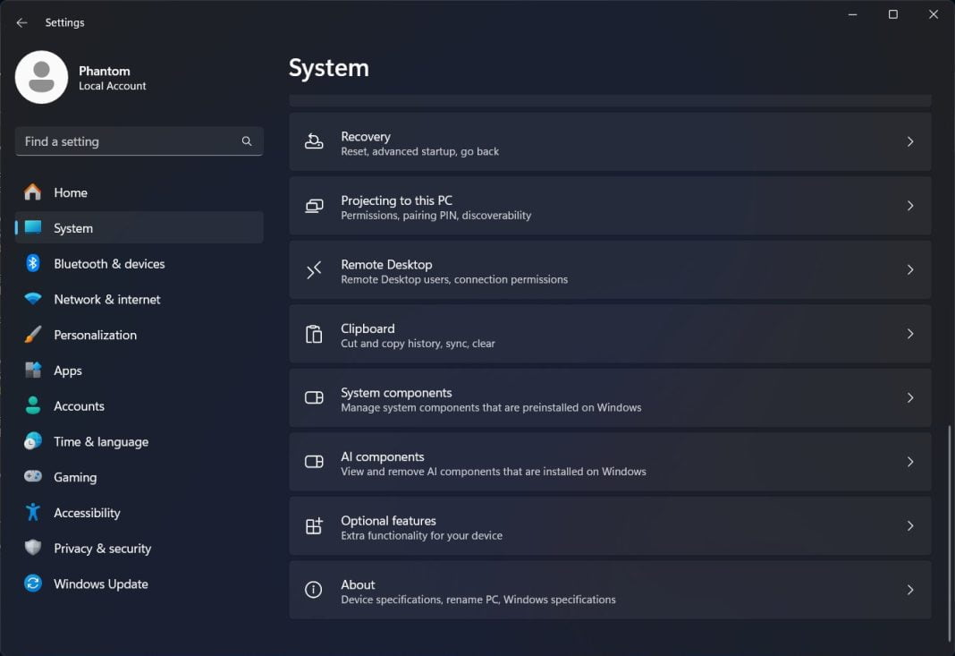Open the Recovery settings icon

point(313,141)
